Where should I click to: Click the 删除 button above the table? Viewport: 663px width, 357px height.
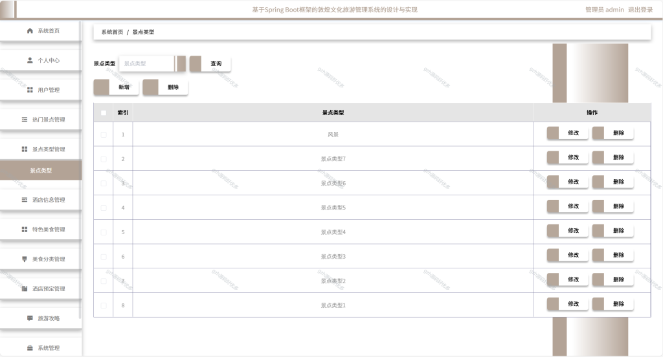click(165, 87)
